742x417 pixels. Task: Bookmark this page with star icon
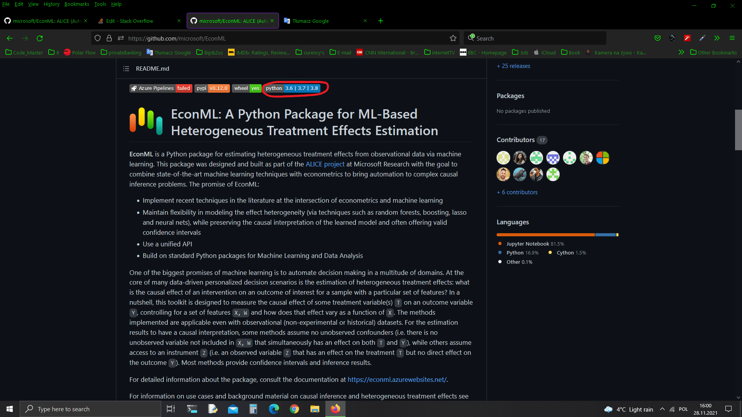pyautogui.click(x=453, y=38)
